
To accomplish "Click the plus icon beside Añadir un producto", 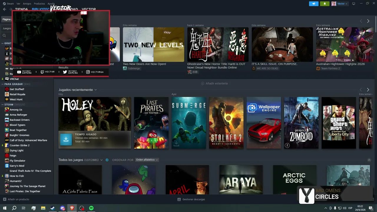I will [4, 199].
